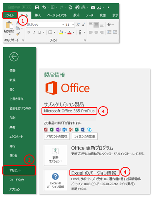This screenshot has width=154, height=198.
Task: Select 上書き保存 in backstage menu
Action: click(x=16, y=99)
